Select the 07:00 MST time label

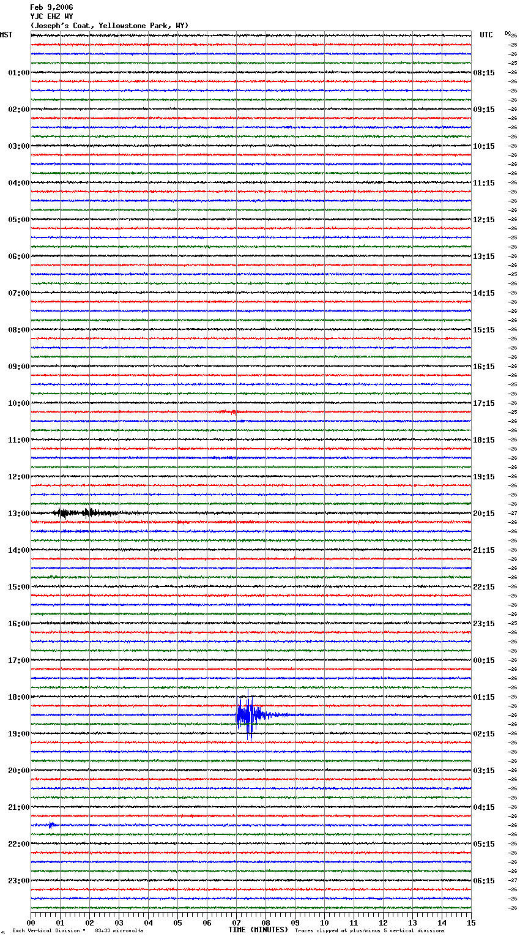click(19, 293)
